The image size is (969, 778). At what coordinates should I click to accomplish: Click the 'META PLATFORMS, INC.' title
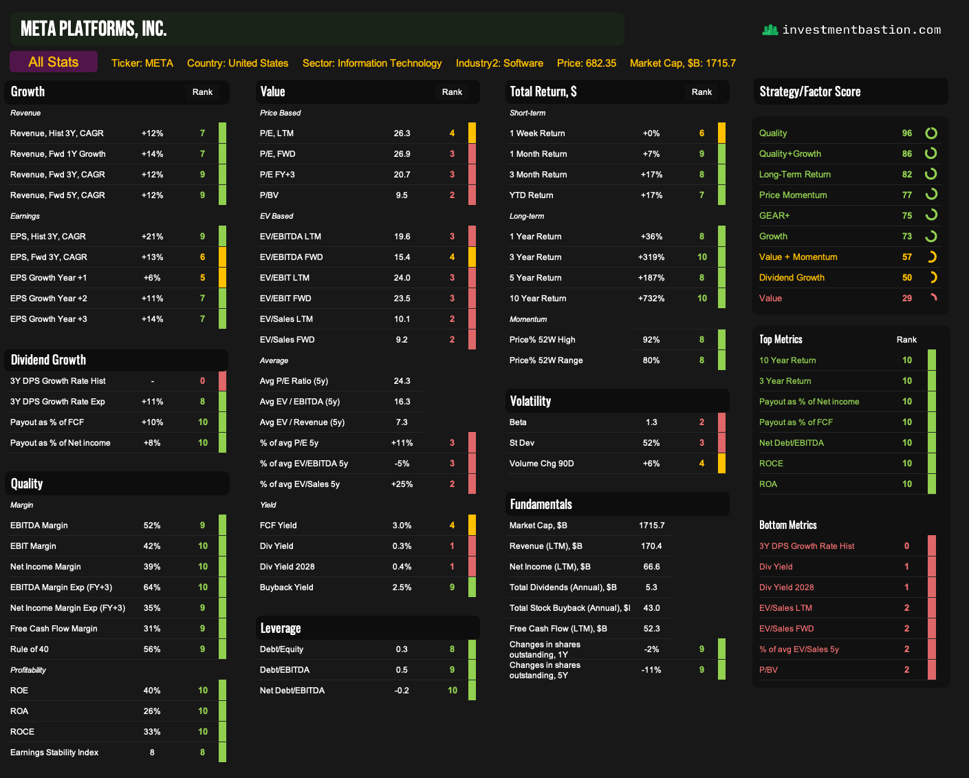click(x=94, y=28)
